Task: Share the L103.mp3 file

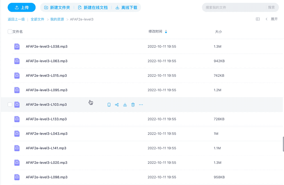Action: click(x=117, y=105)
